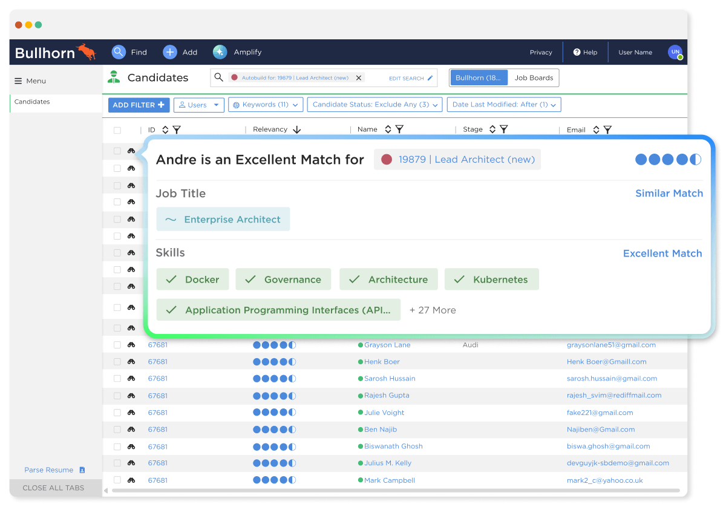
Task: Click relevancy rating in Sarosh Hussain row
Action: point(275,379)
